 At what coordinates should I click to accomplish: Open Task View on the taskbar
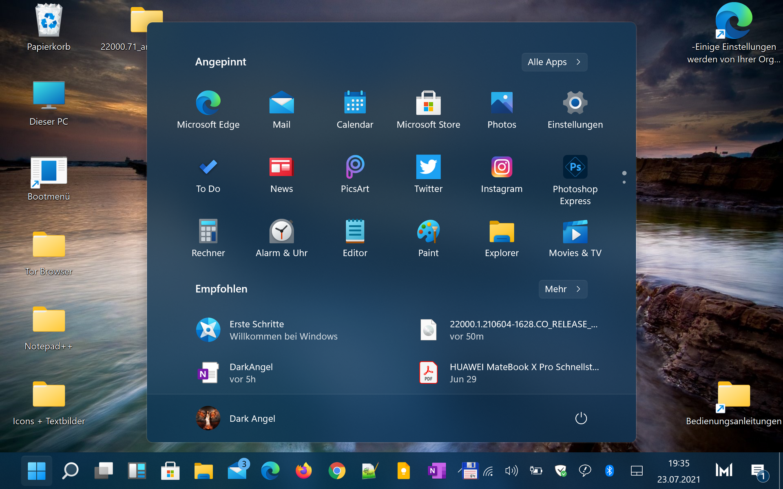coord(104,471)
